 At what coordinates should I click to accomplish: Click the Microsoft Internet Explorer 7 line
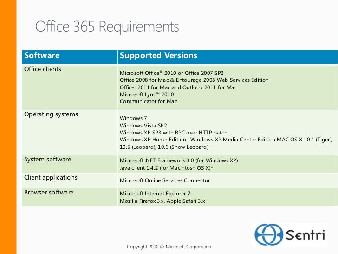[155, 194]
